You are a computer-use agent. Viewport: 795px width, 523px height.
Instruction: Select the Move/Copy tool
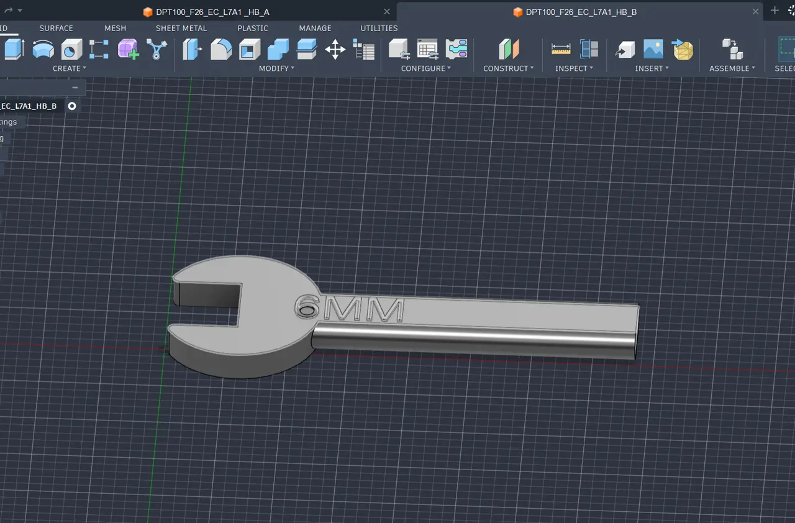pos(335,49)
